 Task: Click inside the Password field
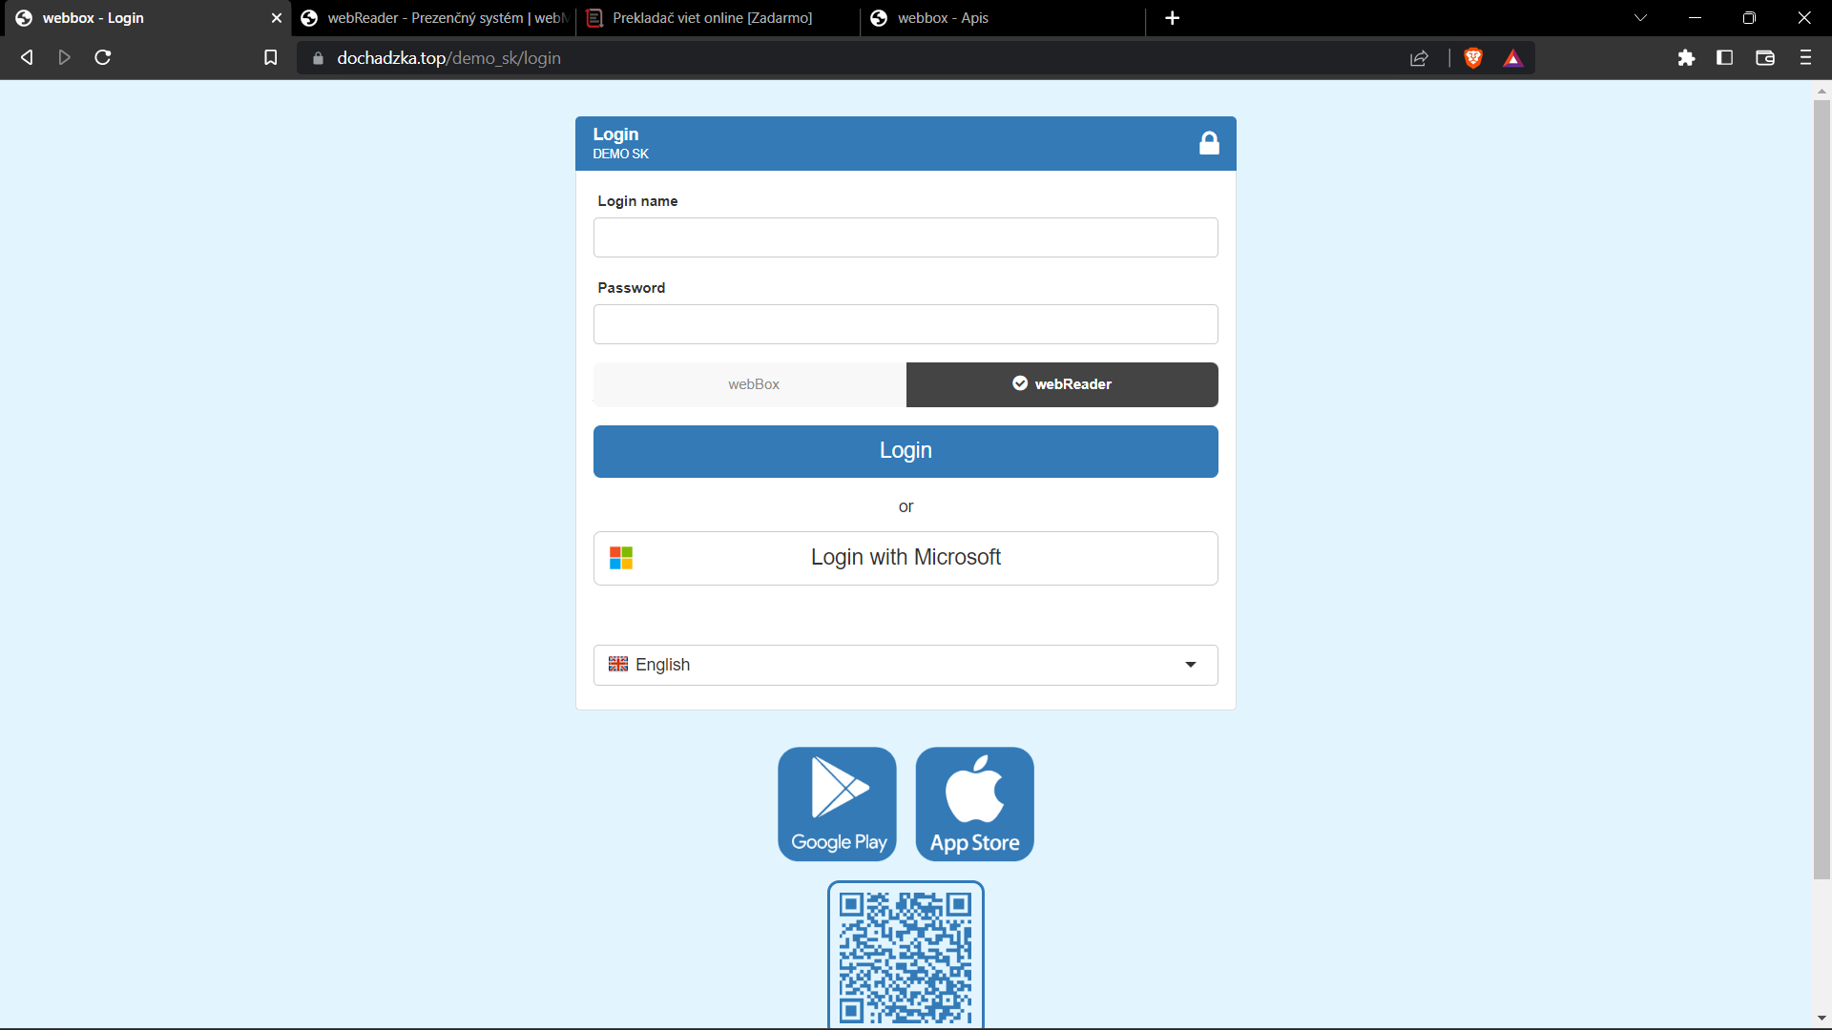tap(905, 324)
